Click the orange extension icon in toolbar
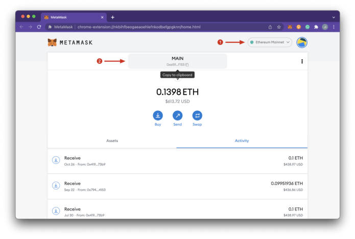 tap(299, 27)
